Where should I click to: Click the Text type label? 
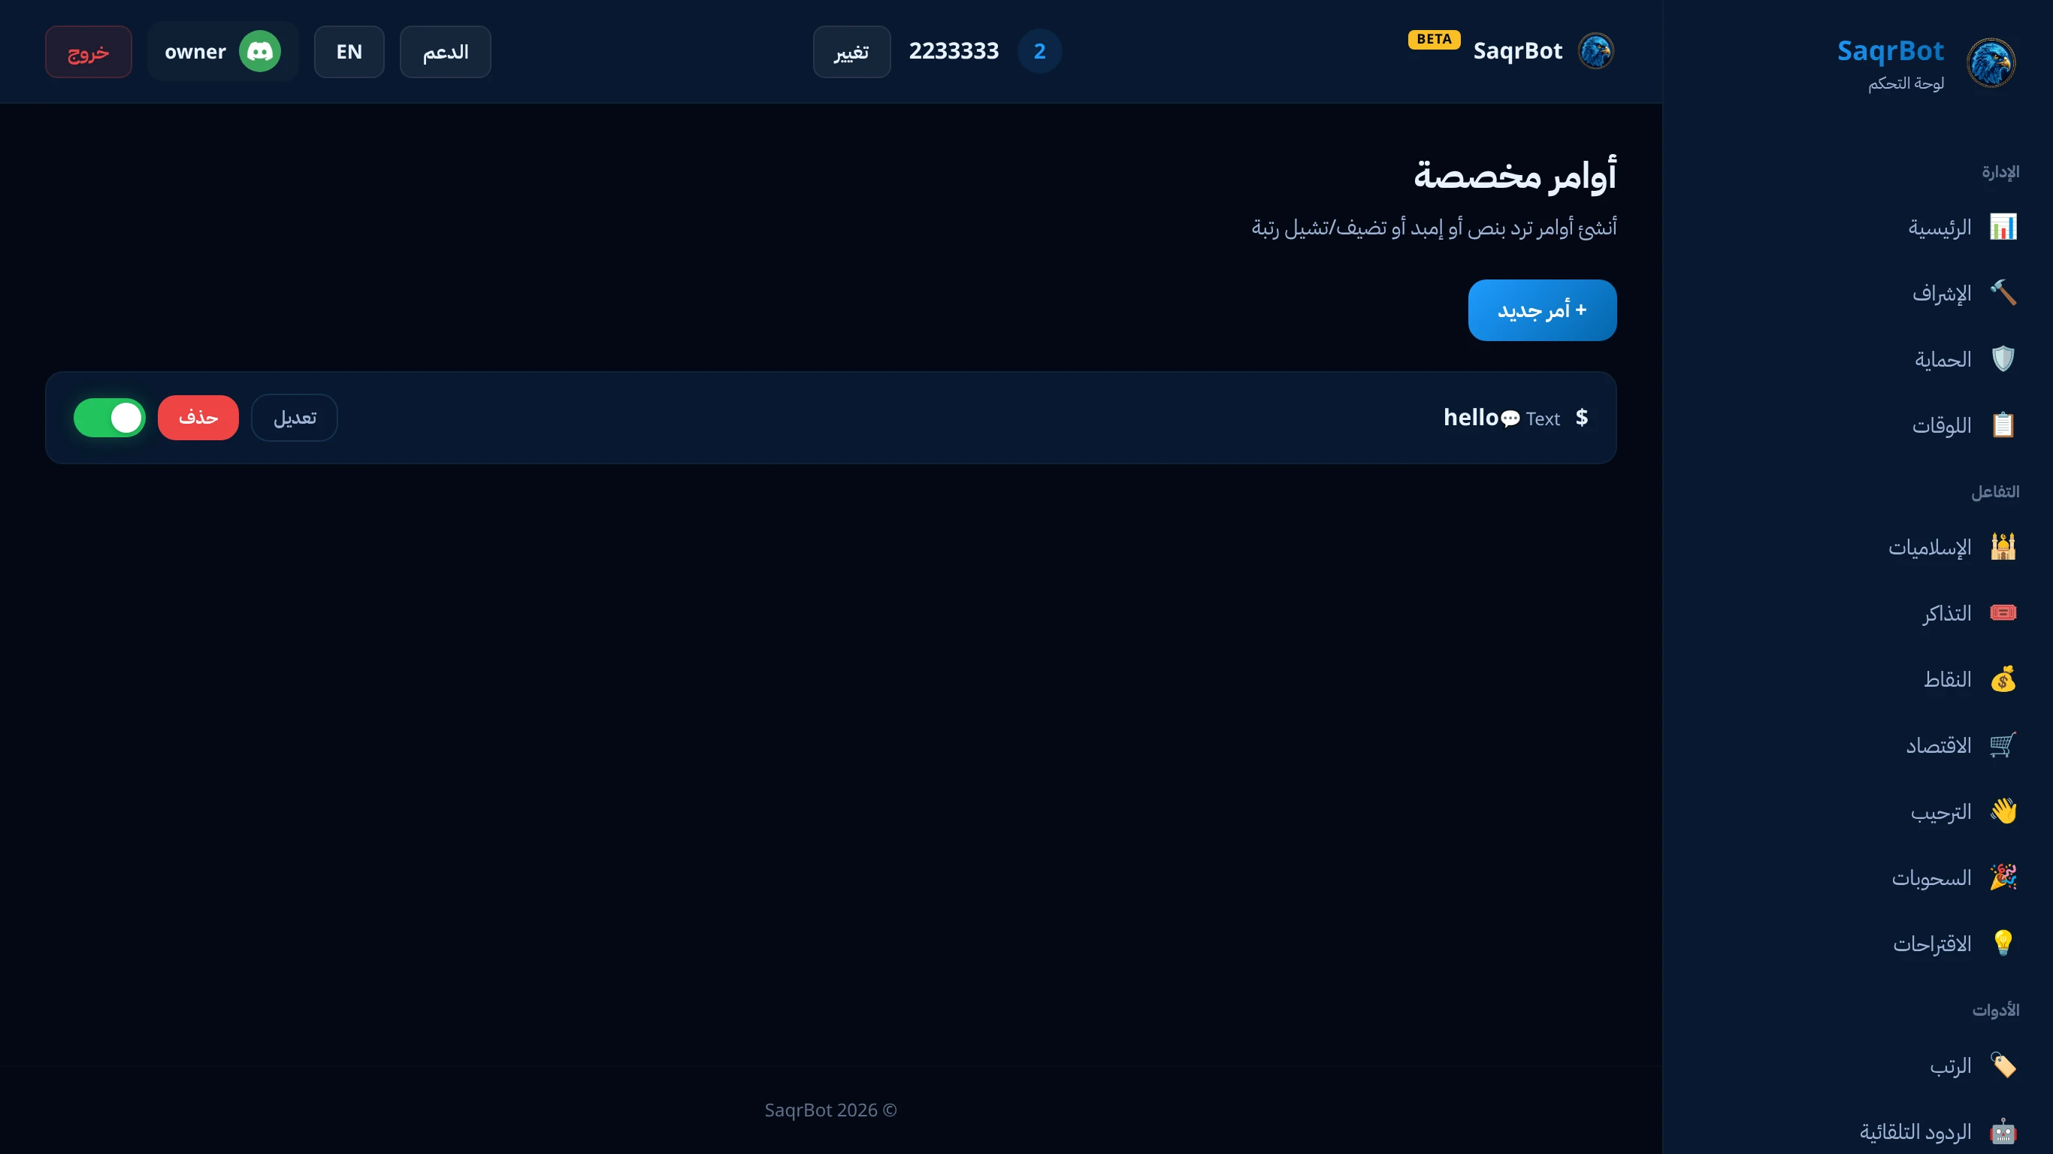[x=1543, y=418]
